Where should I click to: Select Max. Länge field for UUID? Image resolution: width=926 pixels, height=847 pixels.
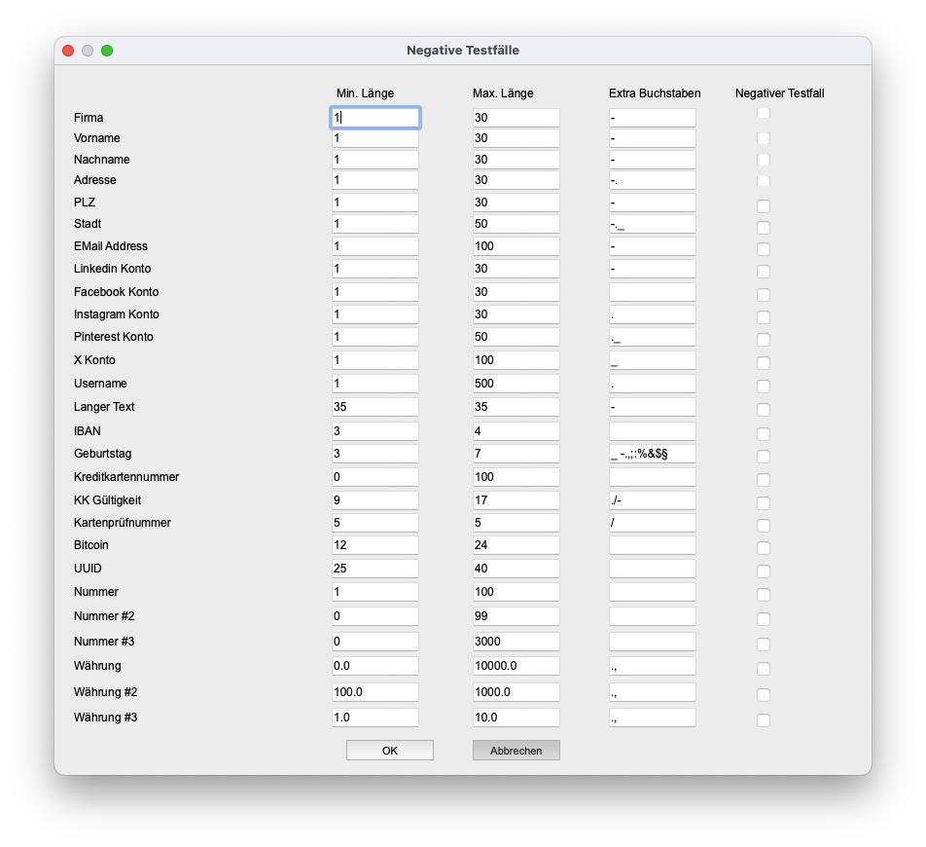pyautogui.click(x=516, y=569)
